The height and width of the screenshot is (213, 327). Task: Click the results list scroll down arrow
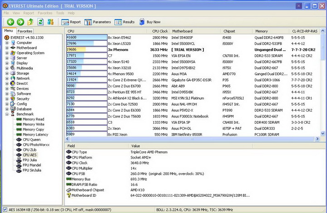pos(322,133)
